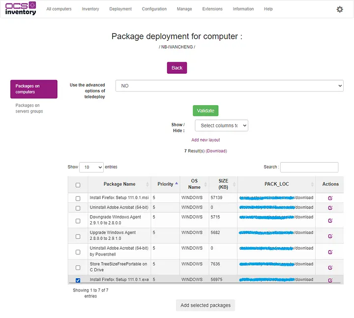Open Inventory menu
This screenshot has width=354, height=318.
pos(90,9)
